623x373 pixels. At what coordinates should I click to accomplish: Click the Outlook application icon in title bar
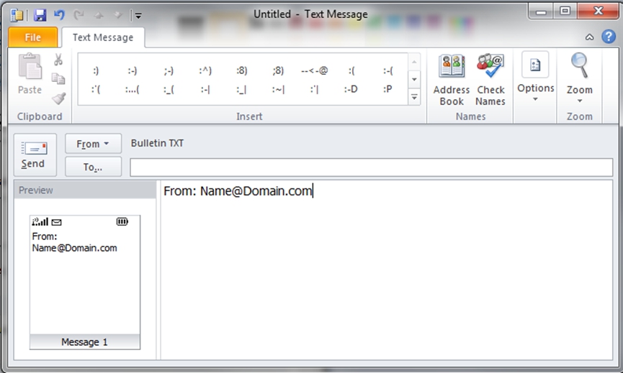17,15
